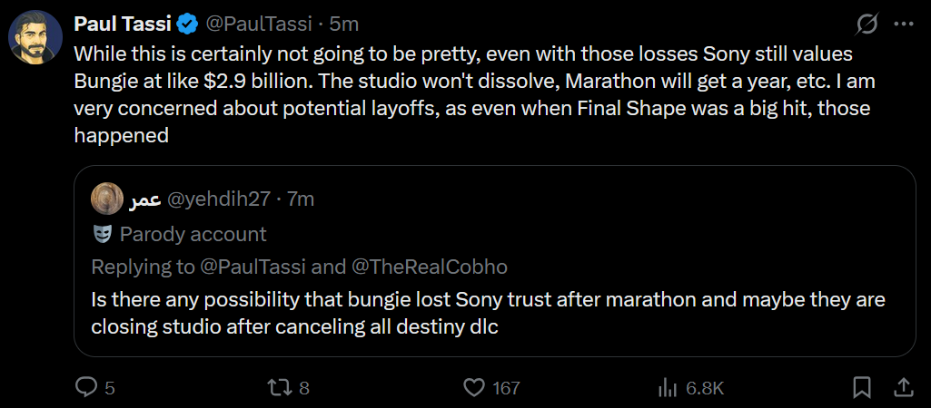Click the Grok explain icon
The image size is (931, 408).
coord(867,24)
